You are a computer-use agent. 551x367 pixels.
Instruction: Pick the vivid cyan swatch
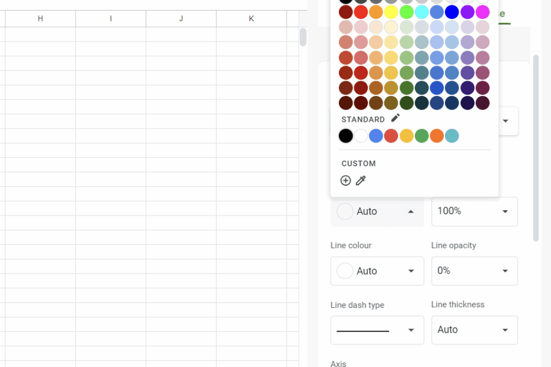(422, 12)
